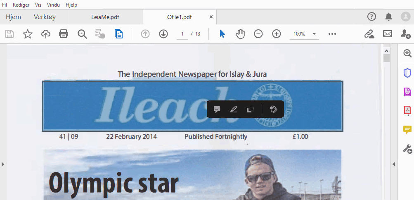Bookmark the file with the star icon
Screen dimensions: 414x200
click(28, 34)
